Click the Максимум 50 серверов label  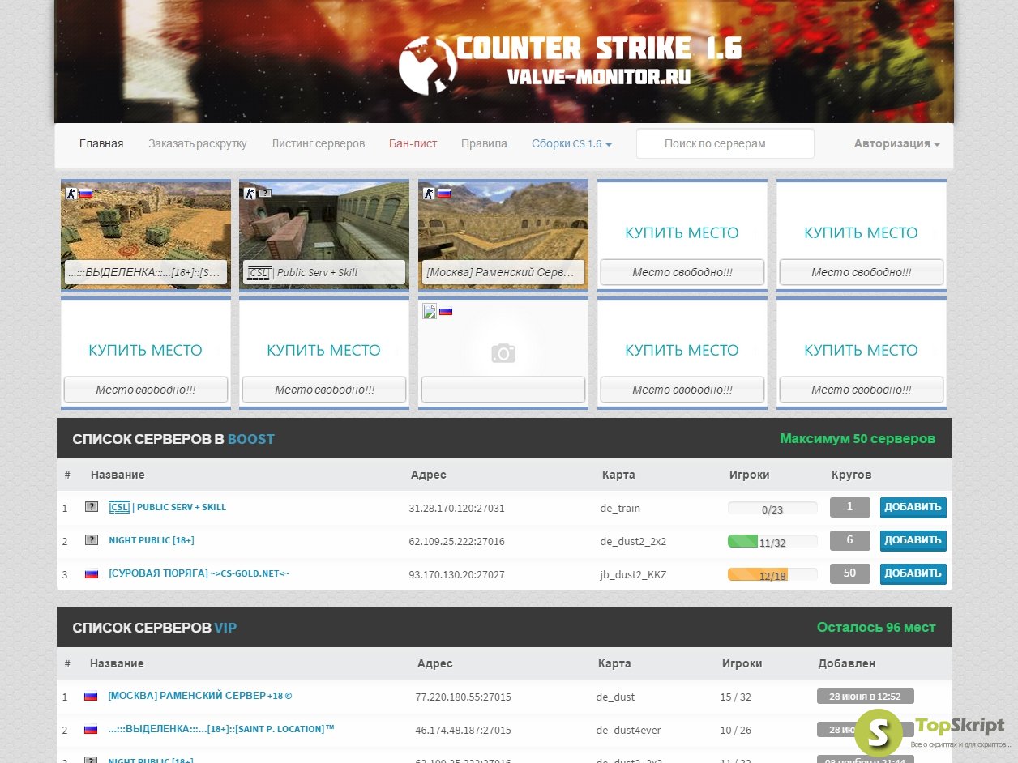point(858,439)
